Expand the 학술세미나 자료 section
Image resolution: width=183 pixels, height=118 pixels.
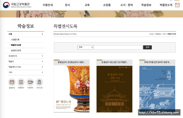[26, 67]
